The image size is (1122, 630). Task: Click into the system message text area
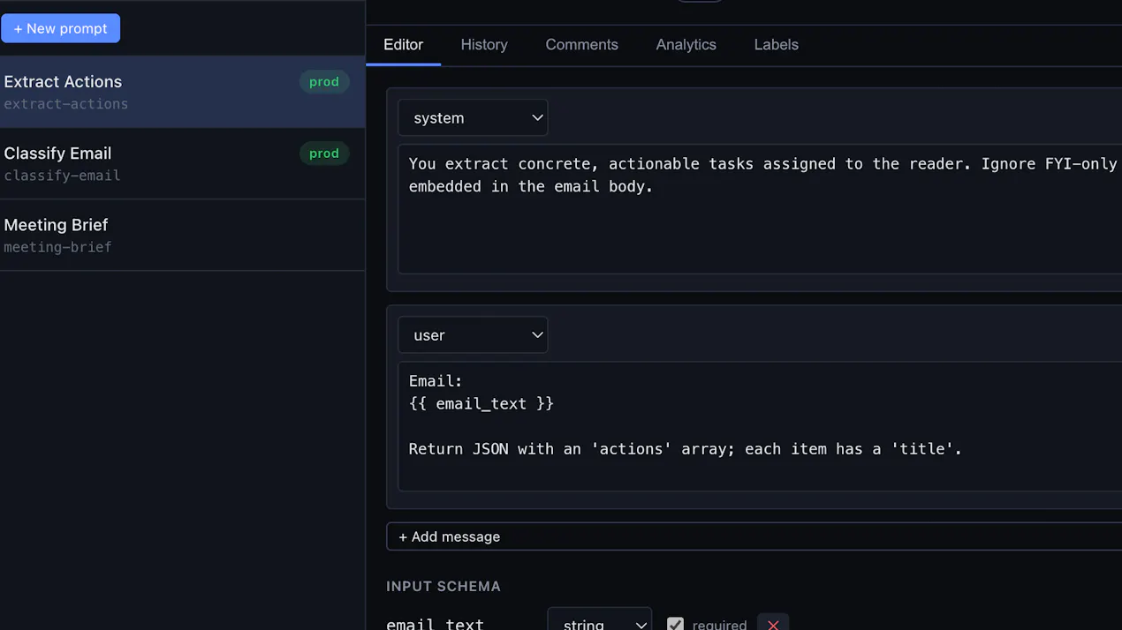click(760, 209)
